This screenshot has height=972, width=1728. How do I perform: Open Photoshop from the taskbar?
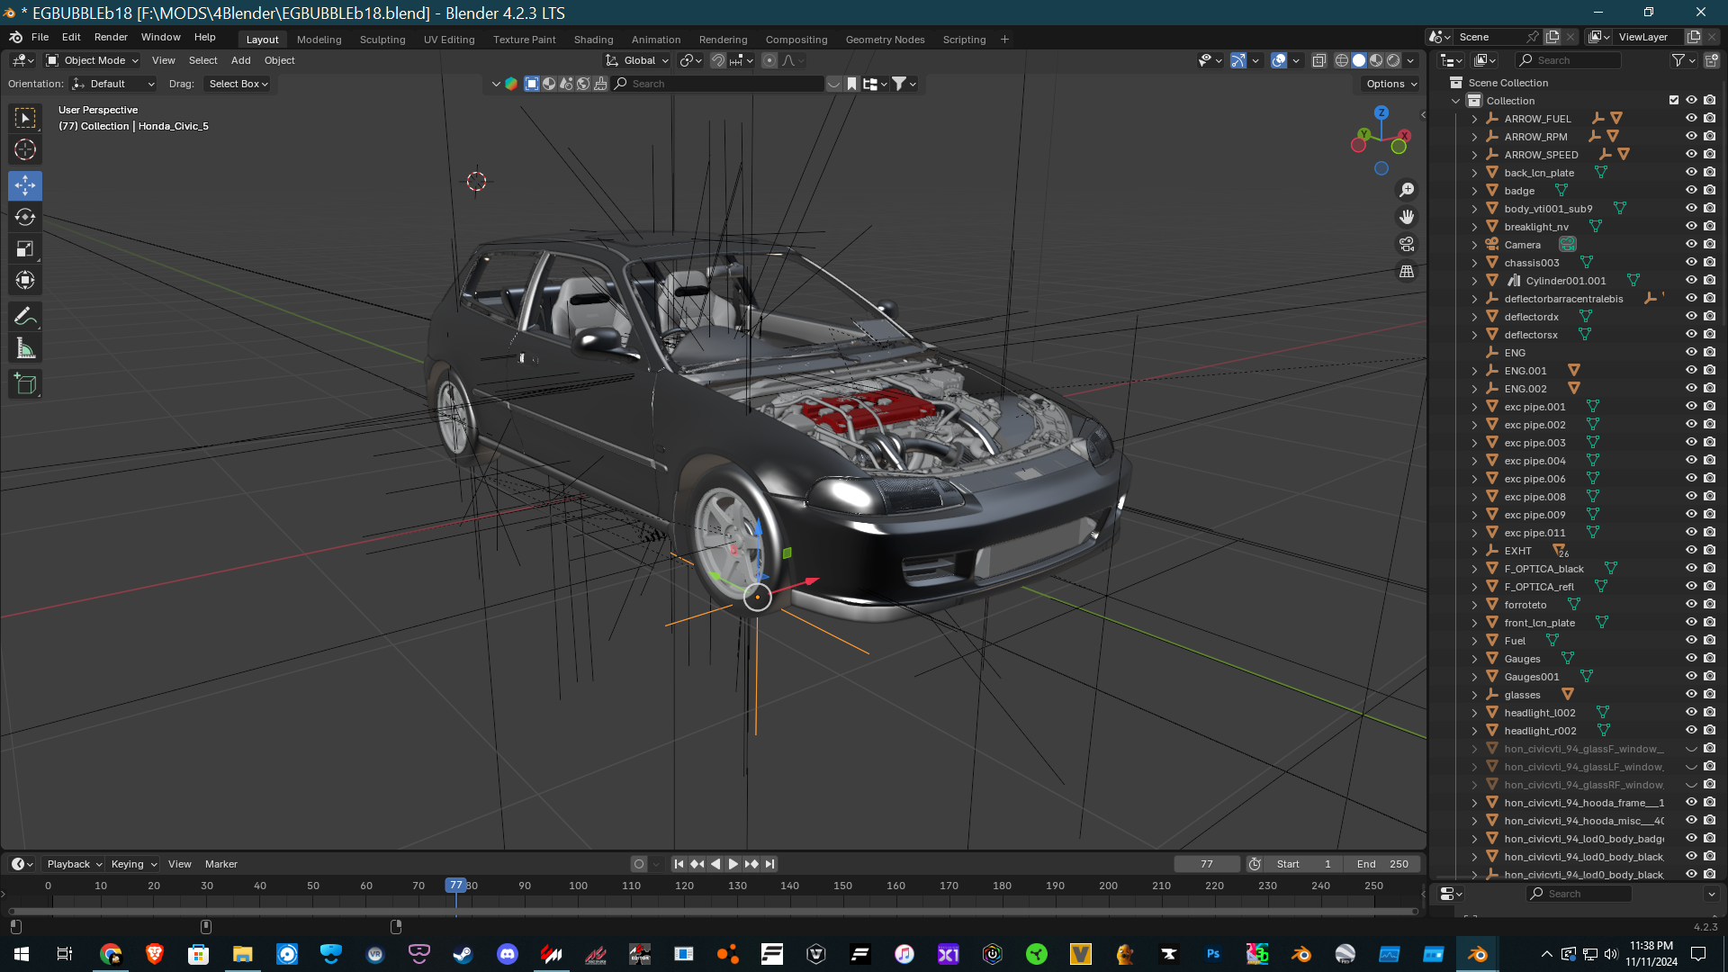pyautogui.click(x=1212, y=954)
